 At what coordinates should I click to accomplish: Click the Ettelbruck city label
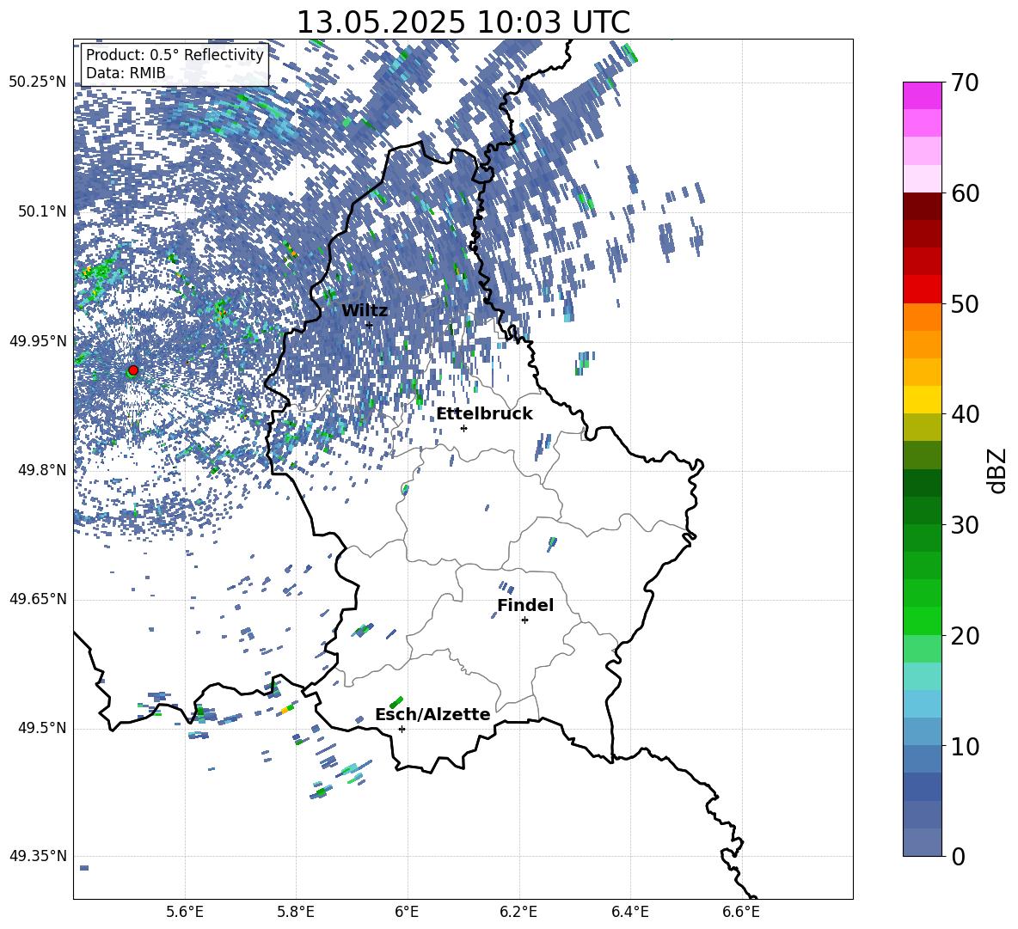click(484, 413)
